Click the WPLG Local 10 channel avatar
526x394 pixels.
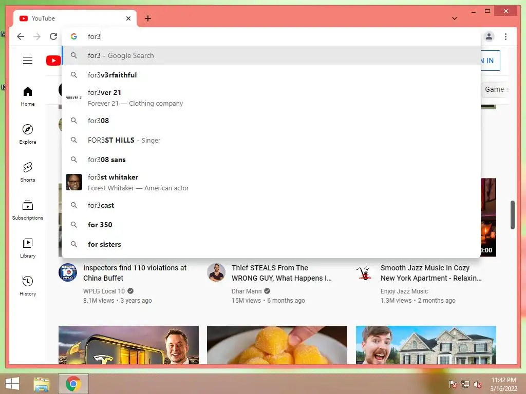68,272
